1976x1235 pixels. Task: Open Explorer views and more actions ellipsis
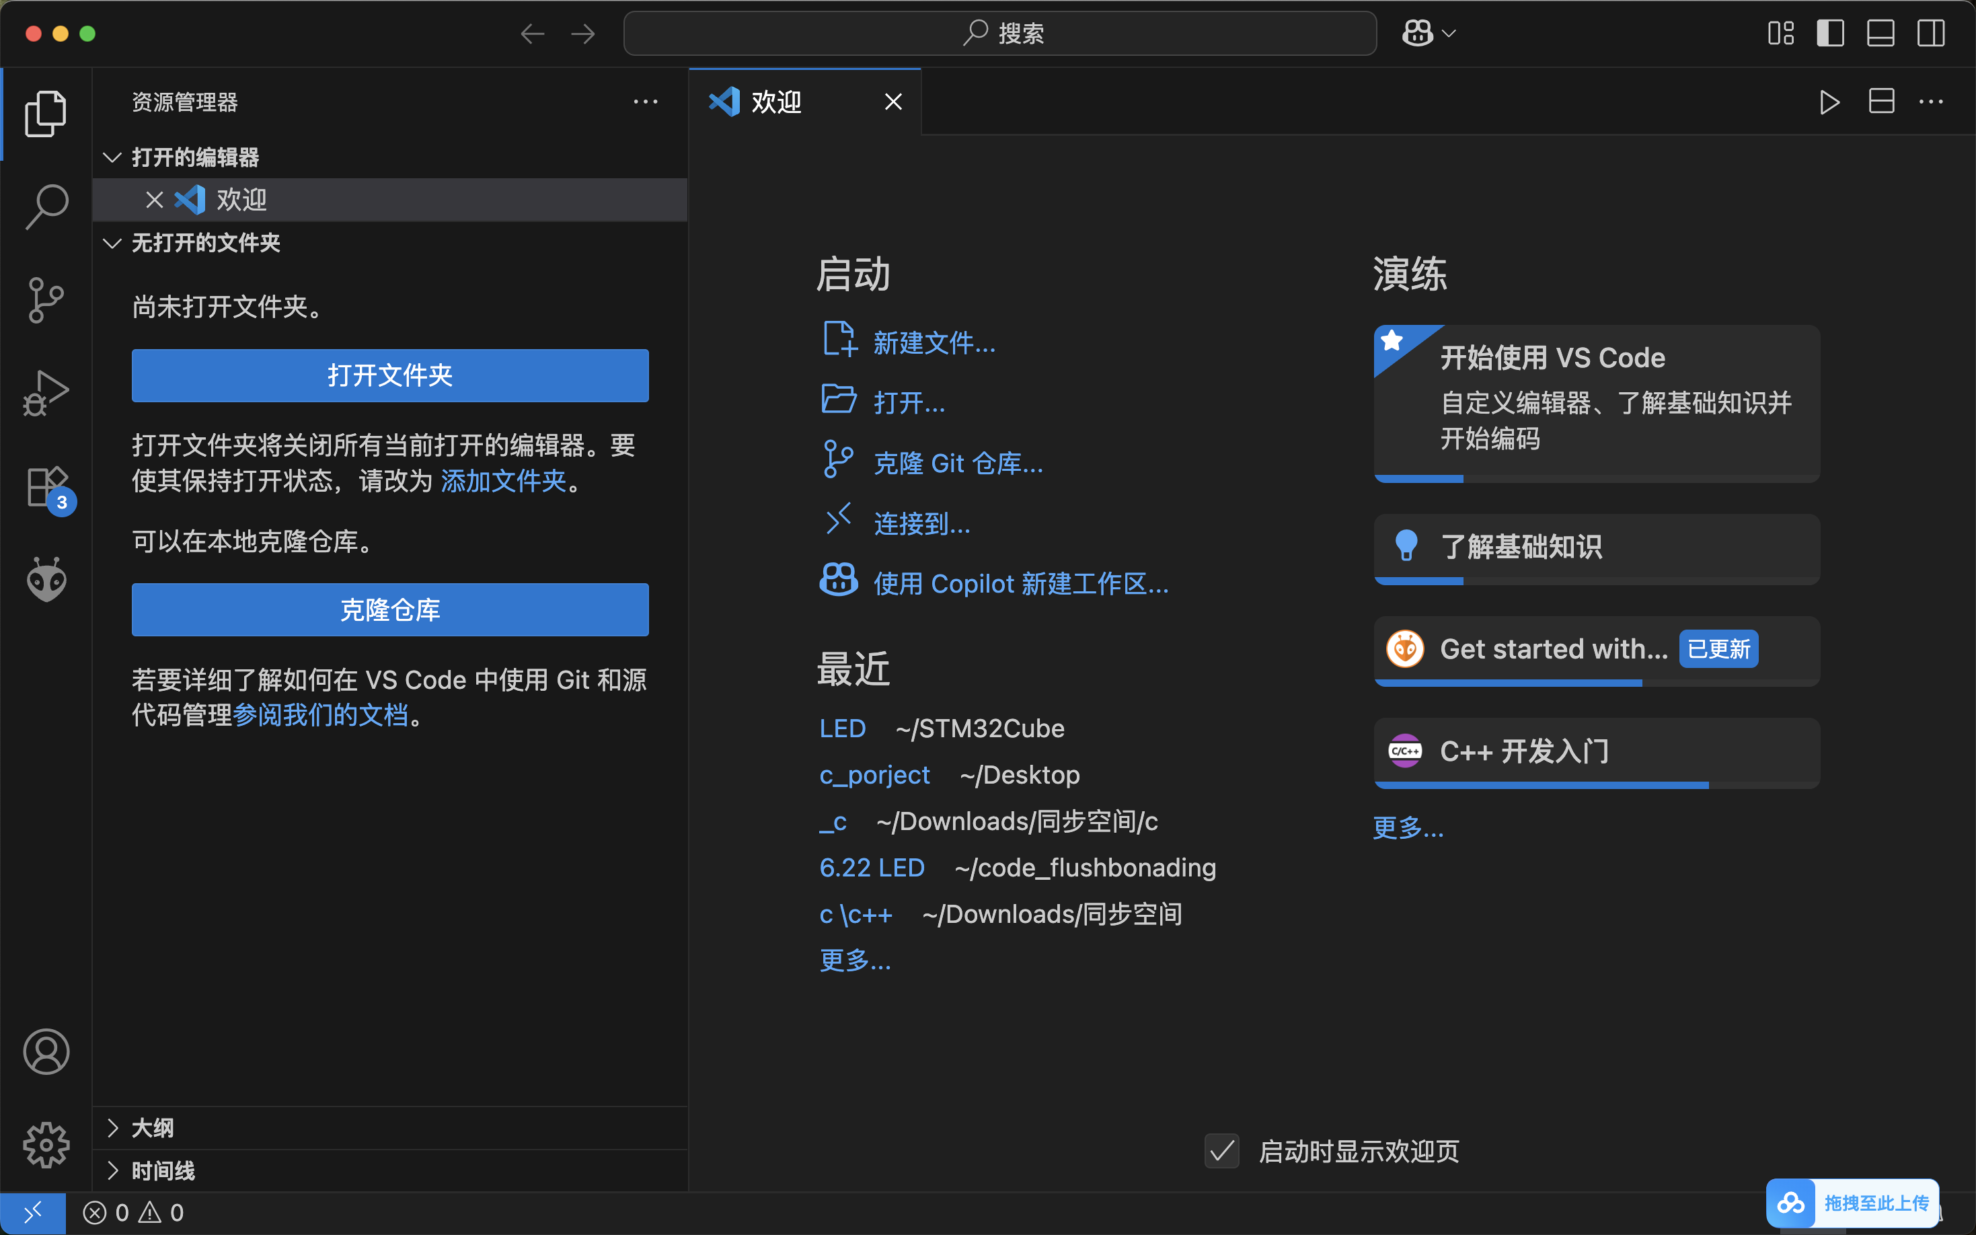645,102
